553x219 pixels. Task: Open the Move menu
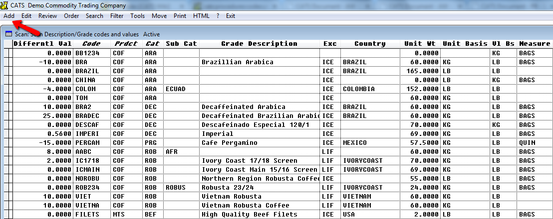click(x=159, y=16)
